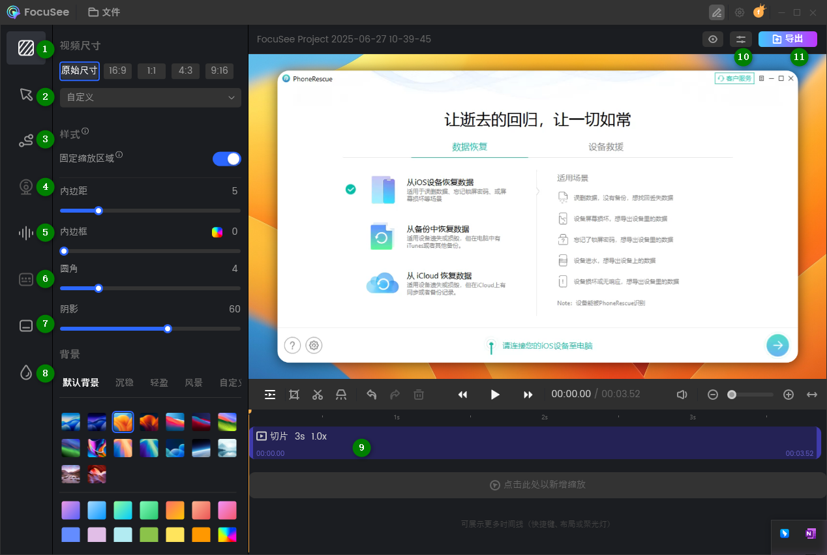This screenshot has width=827, height=555.
Task: Click the blue tray icon beside OneNote
Action: 785,533
